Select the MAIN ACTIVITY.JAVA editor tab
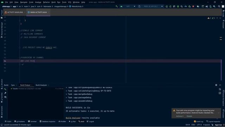Screen dimensions: 225x127 coord(38,12)
